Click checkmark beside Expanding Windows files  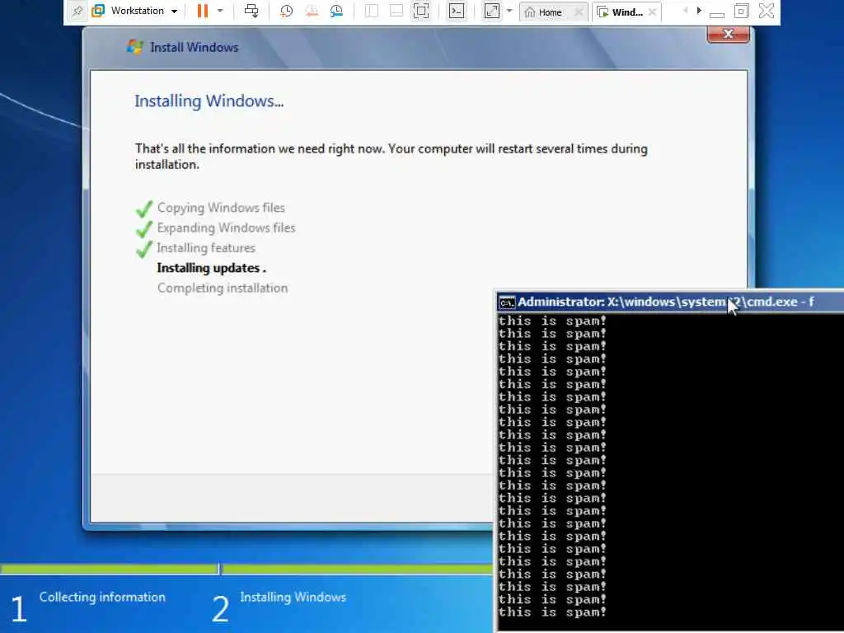tap(144, 229)
